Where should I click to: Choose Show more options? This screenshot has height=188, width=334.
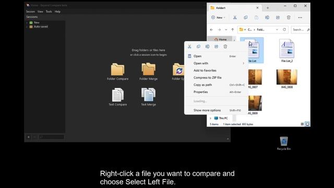(216, 110)
